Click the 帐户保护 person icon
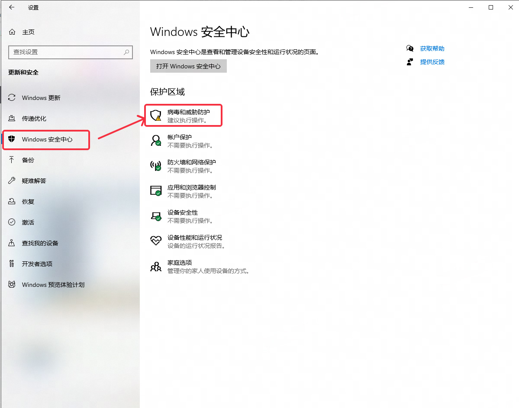 pyautogui.click(x=156, y=141)
